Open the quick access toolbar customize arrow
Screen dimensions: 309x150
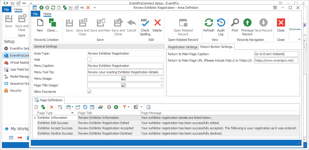95,8
